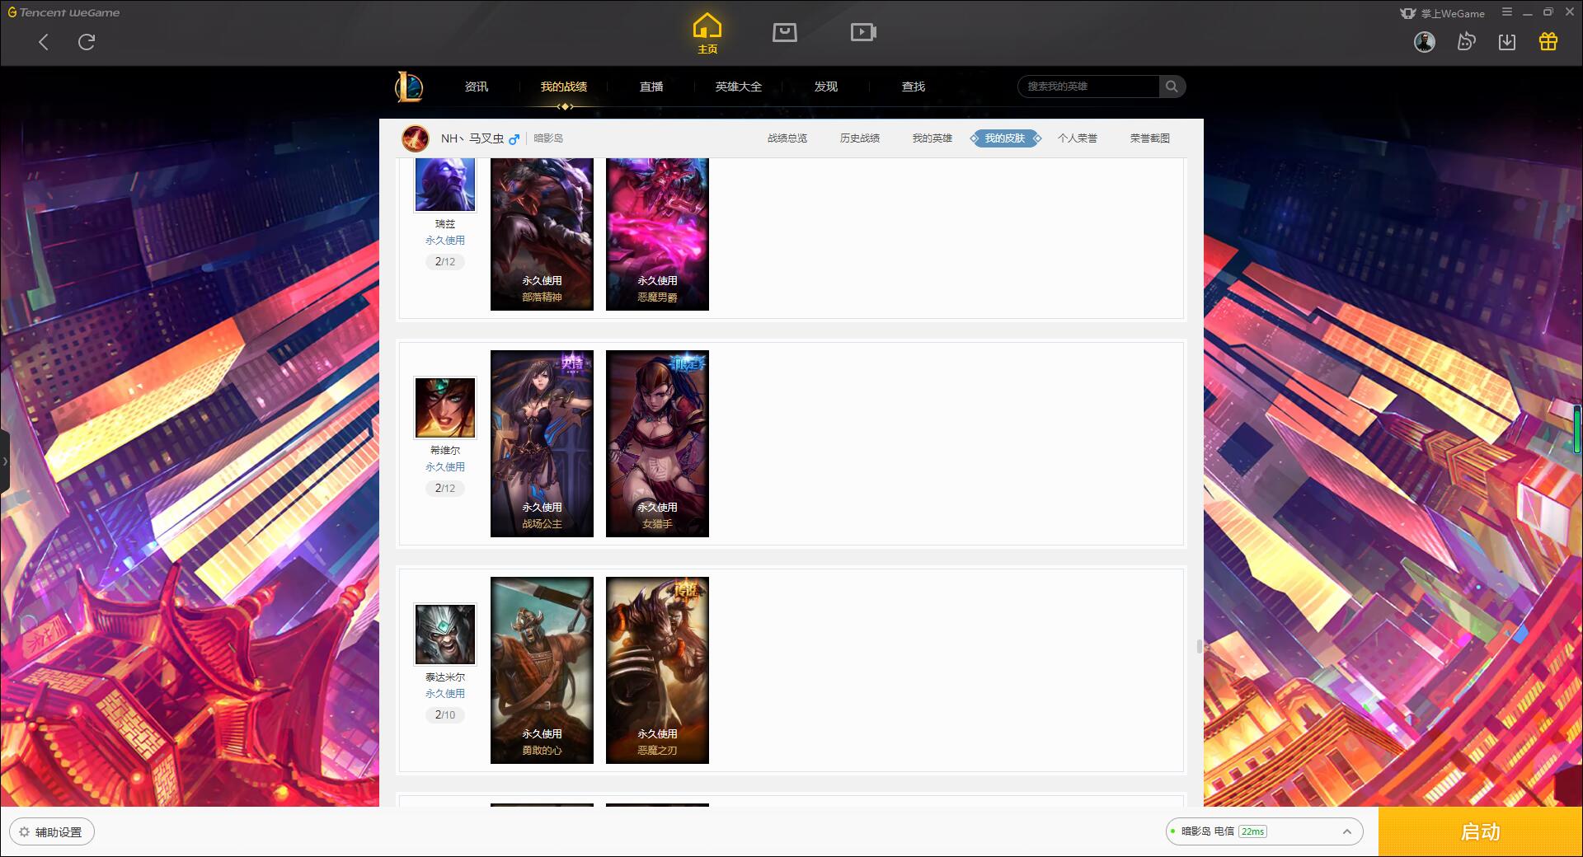The image size is (1583, 857).
Task: Open the store bag icon
Action: [784, 32]
